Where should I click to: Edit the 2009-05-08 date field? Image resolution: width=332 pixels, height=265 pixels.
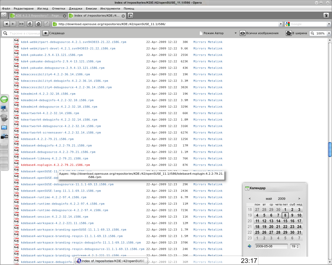point(271,246)
